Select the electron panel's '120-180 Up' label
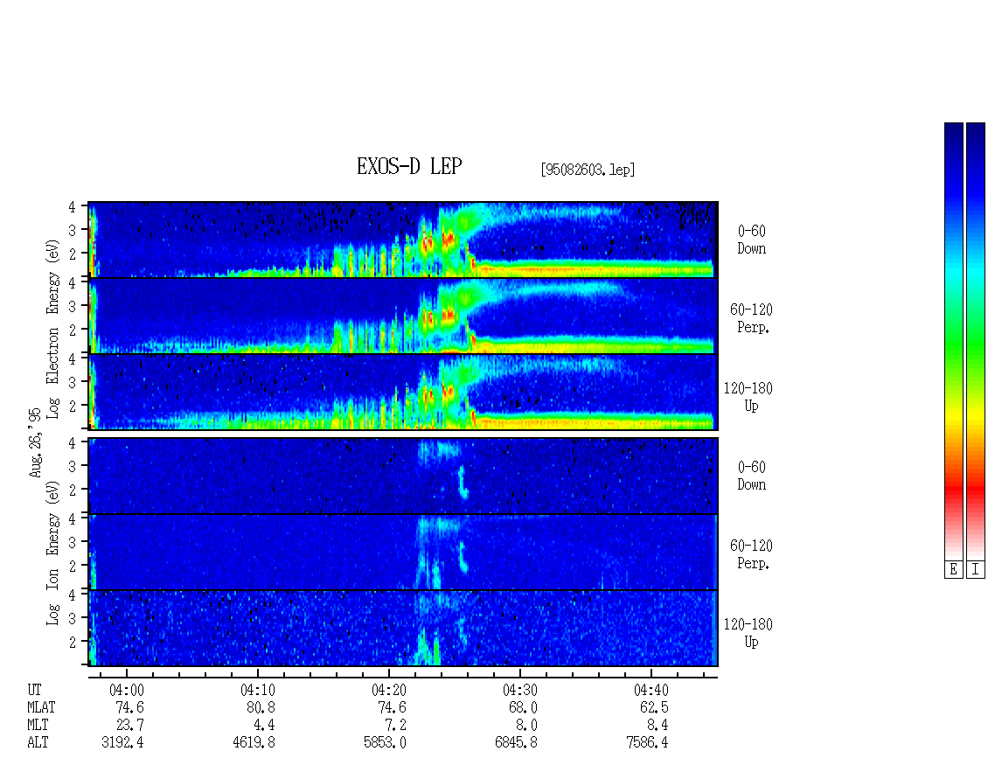Screen dimensions: 988x765 [748, 397]
